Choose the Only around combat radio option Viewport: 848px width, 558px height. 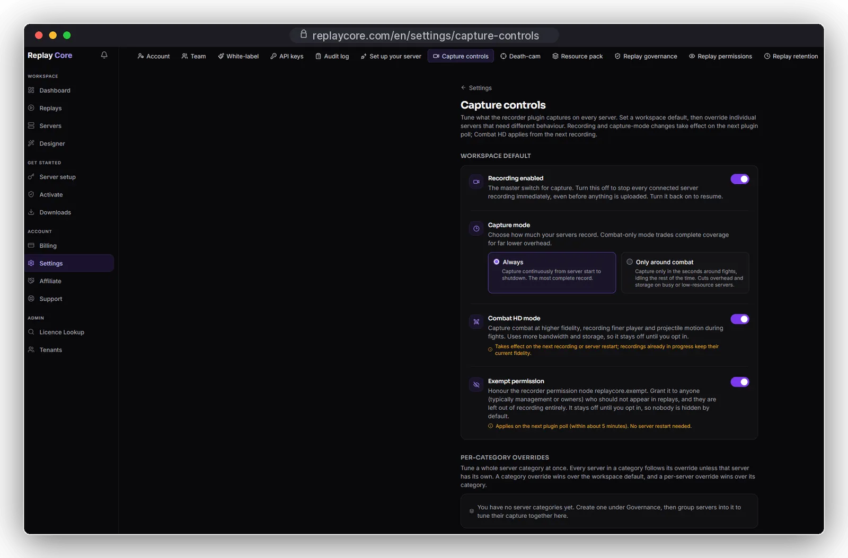click(x=630, y=262)
